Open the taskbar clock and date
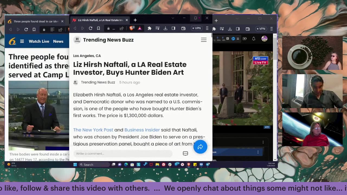This screenshot has height=195, width=347. pyautogui.click(x=271, y=164)
